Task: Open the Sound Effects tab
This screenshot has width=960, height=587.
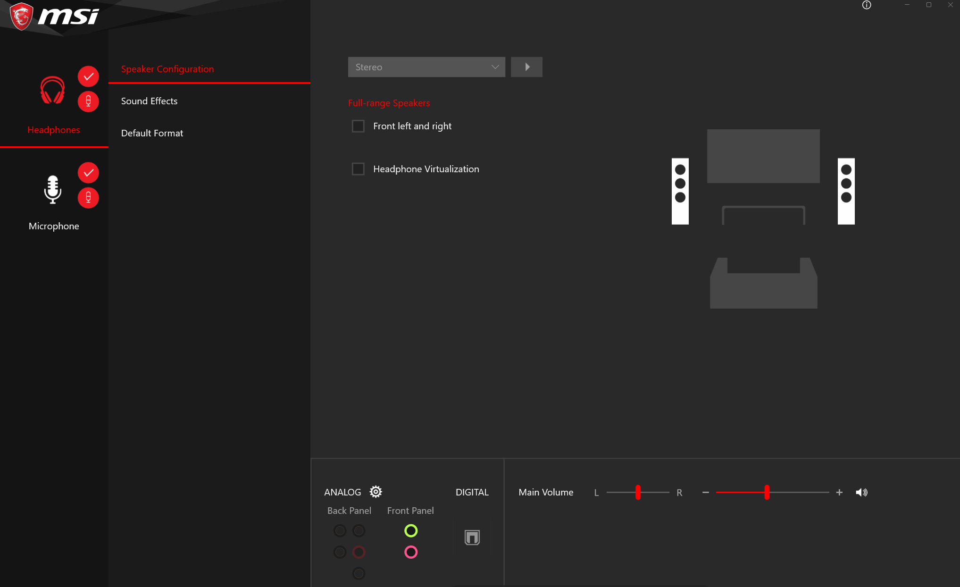Action: [149, 101]
